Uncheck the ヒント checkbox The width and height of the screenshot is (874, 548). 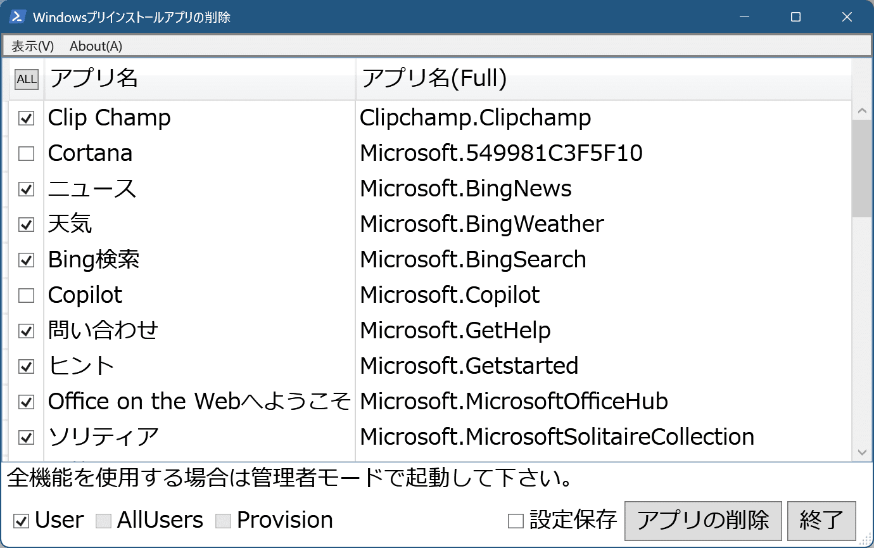click(x=26, y=366)
